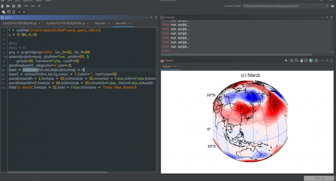The height and width of the screenshot is (181, 336).
Task: Click the Save file icon in the toolbar
Action: [14, 6]
